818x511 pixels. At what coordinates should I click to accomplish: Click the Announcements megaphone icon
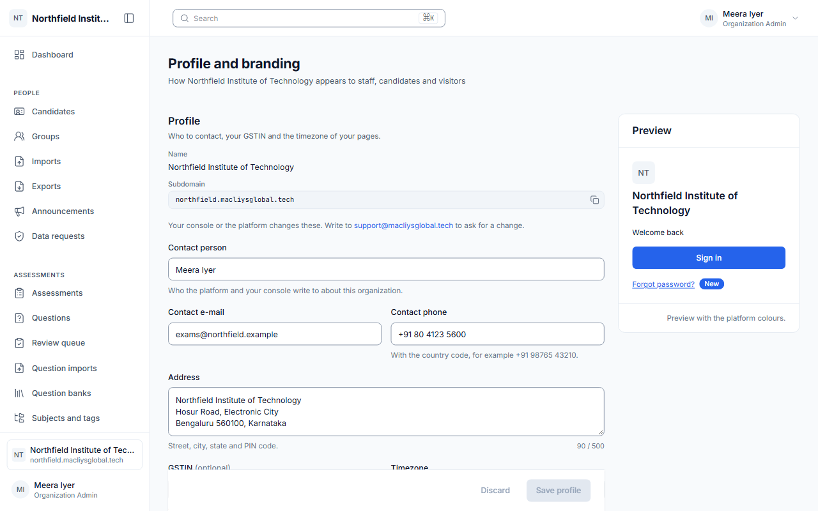pos(19,211)
